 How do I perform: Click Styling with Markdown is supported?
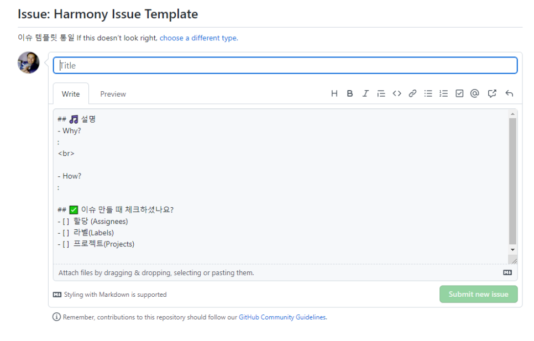(x=115, y=295)
